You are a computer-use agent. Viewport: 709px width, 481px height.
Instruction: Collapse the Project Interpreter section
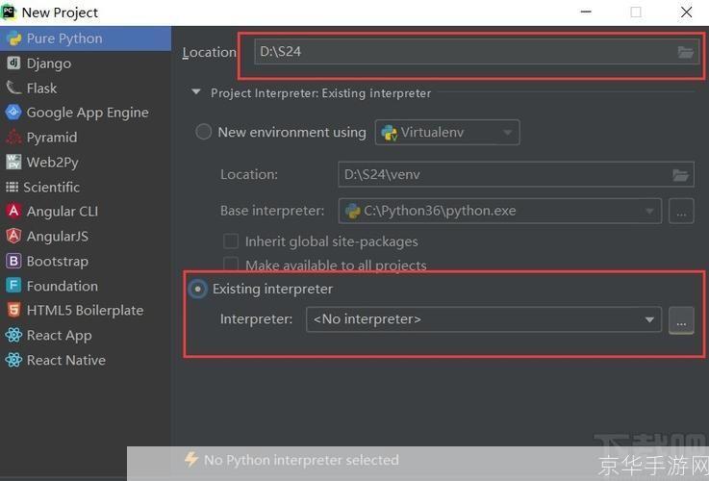(x=196, y=93)
